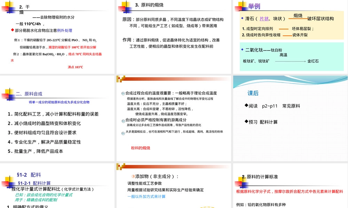This screenshot has width=348, height=208.
Task: Click green text '已知:欲合成化合物的化学计量式'
Action: pyautogui.click(x=44, y=195)
